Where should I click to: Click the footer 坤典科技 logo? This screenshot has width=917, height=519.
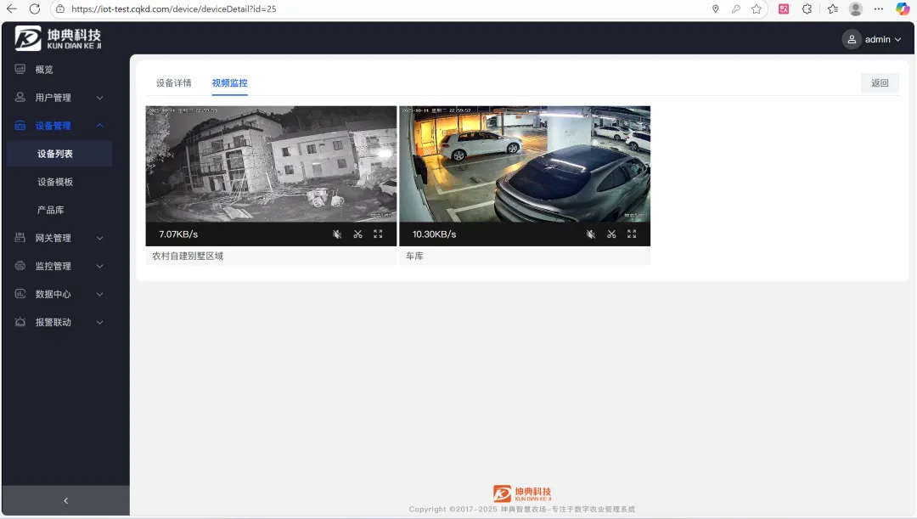pyautogui.click(x=521, y=494)
